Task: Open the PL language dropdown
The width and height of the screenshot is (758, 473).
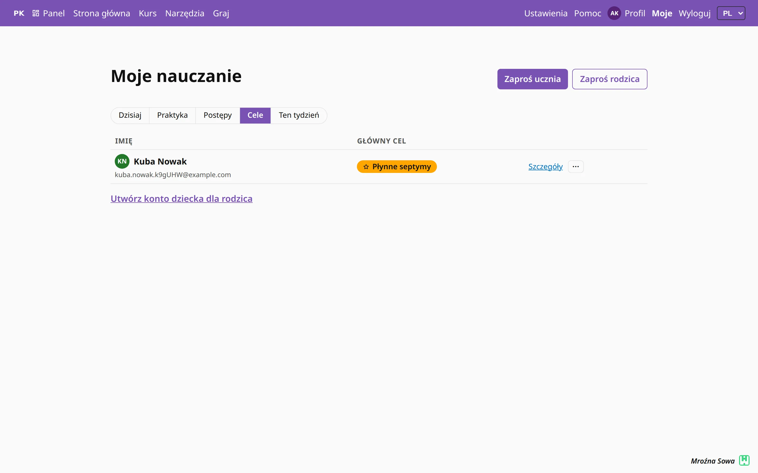Action: [731, 13]
